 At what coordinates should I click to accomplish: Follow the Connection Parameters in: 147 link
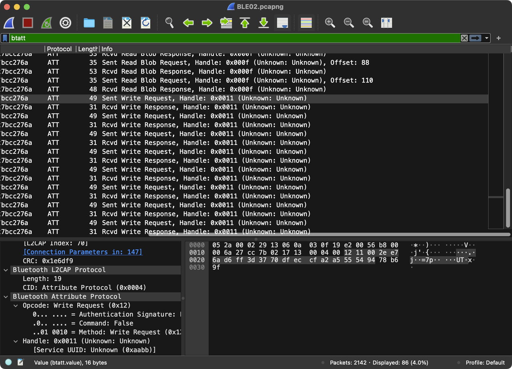(x=83, y=252)
